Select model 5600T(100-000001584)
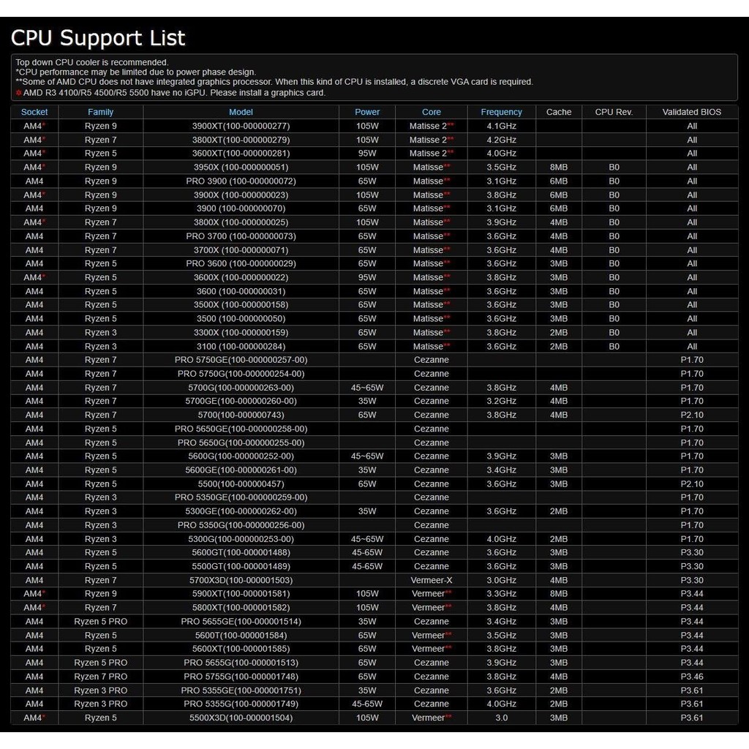The image size is (749, 749). [x=241, y=635]
